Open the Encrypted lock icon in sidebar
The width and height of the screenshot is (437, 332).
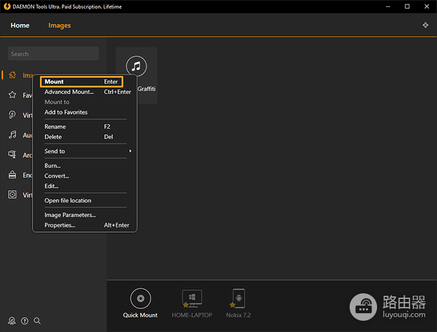tap(12, 175)
